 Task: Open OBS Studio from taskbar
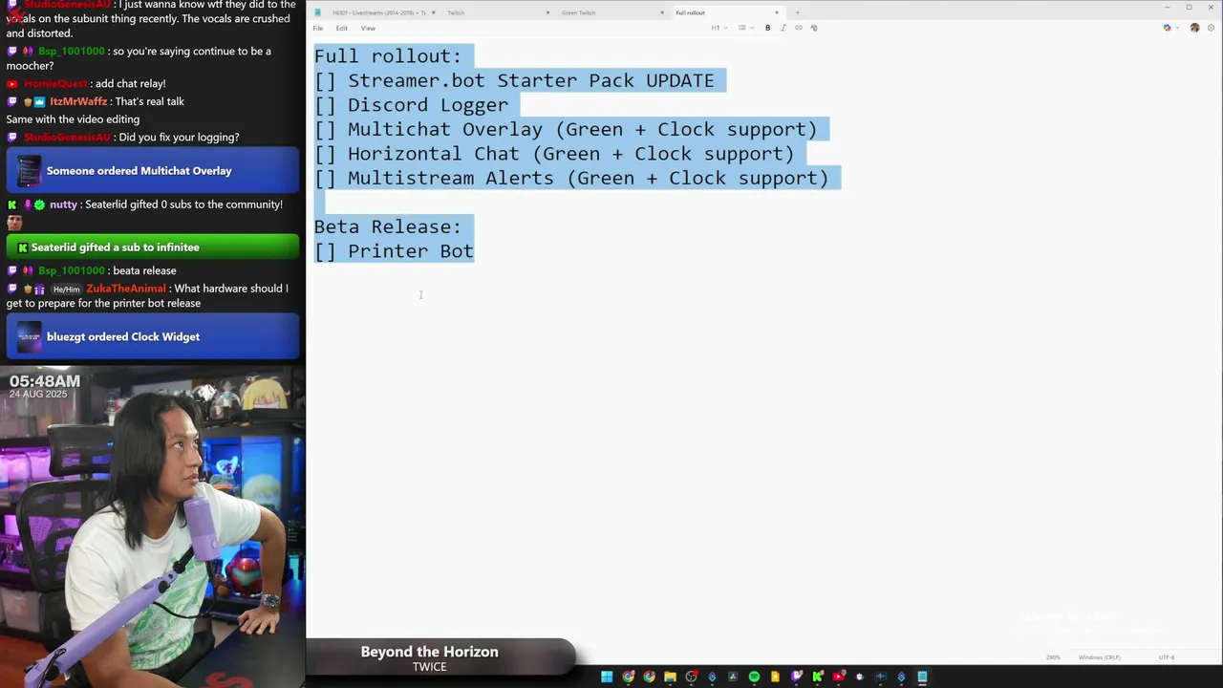[691, 677]
